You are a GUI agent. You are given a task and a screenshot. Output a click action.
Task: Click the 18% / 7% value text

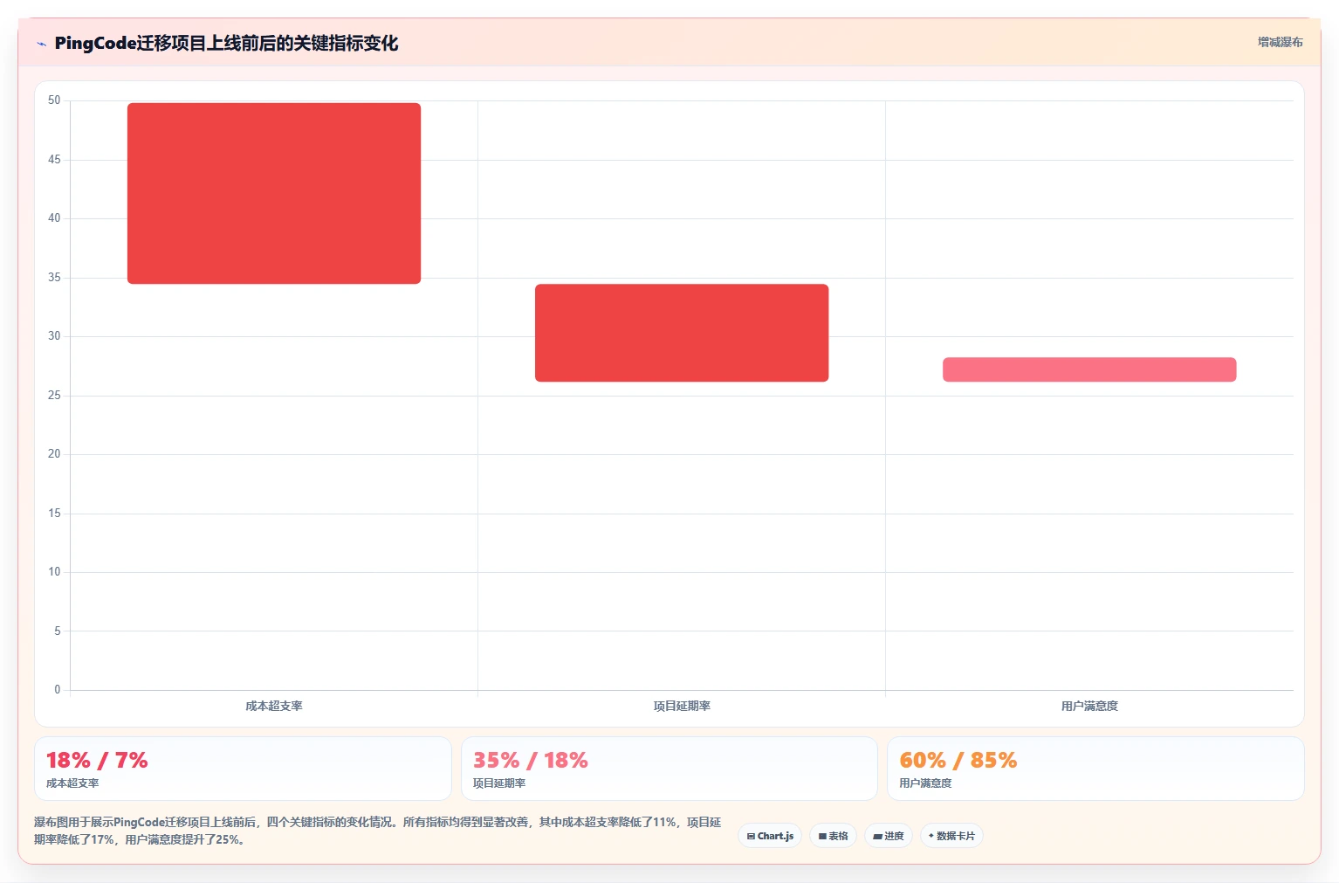click(x=97, y=760)
